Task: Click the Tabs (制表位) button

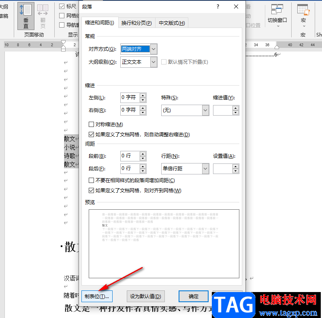Action: point(97,297)
